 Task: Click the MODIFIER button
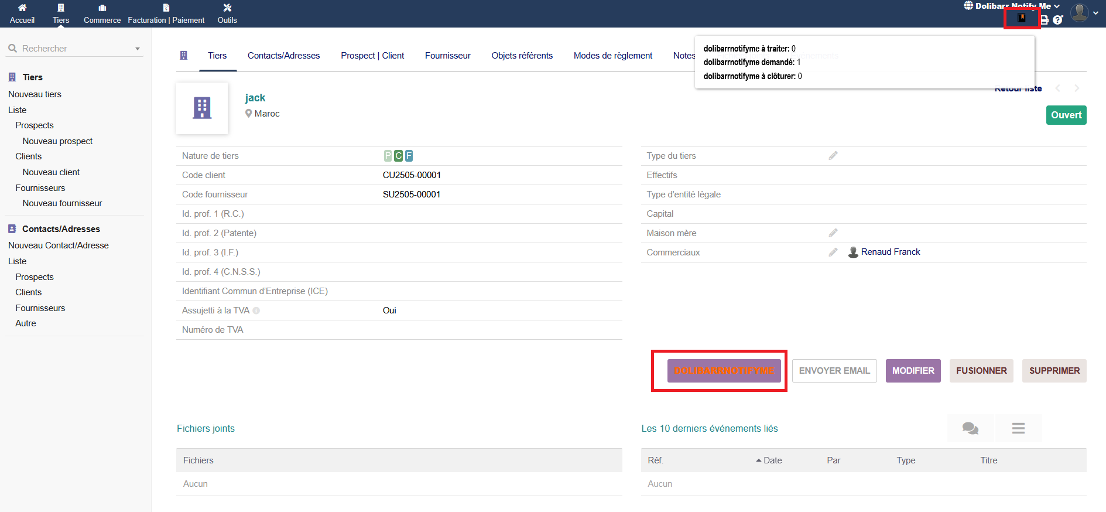tap(913, 371)
